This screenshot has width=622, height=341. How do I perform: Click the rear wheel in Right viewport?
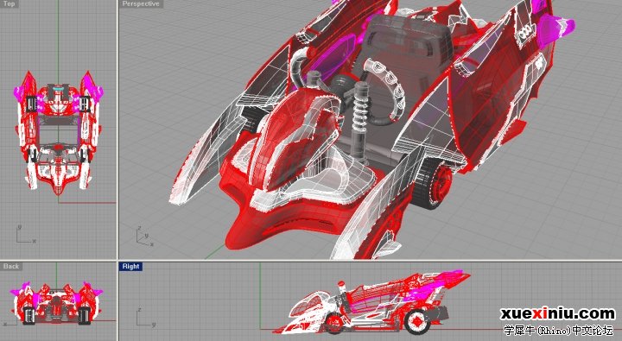pos(417,320)
